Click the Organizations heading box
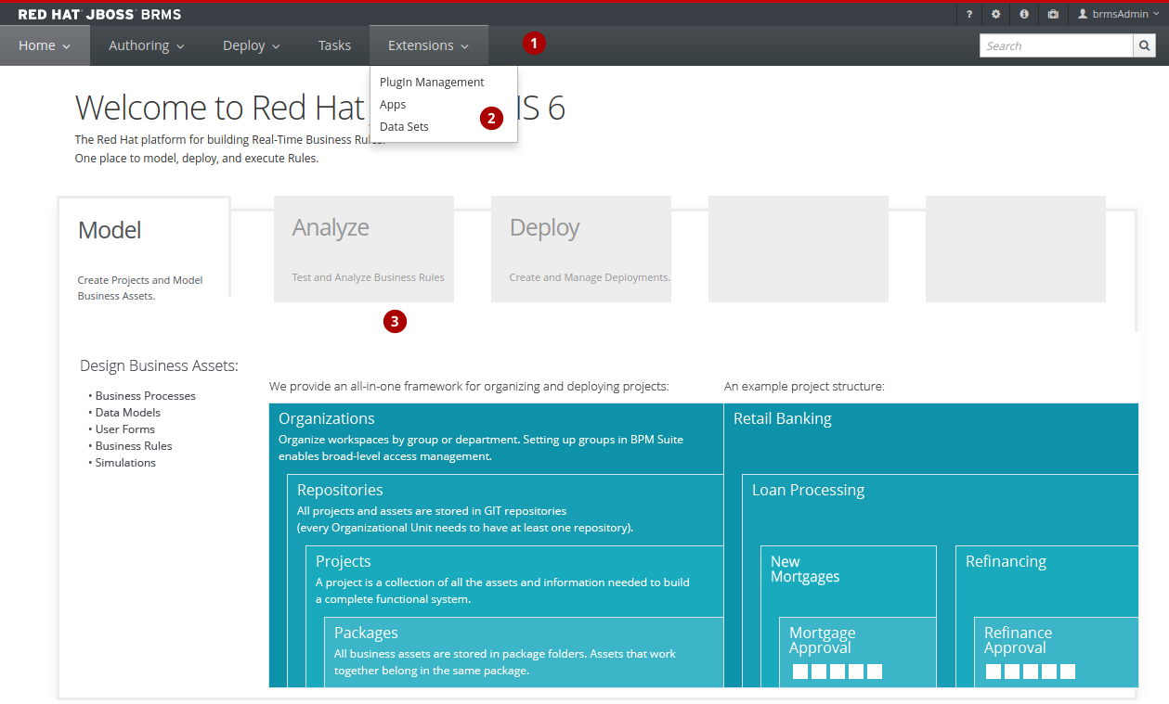The image size is (1169, 704). coord(327,418)
